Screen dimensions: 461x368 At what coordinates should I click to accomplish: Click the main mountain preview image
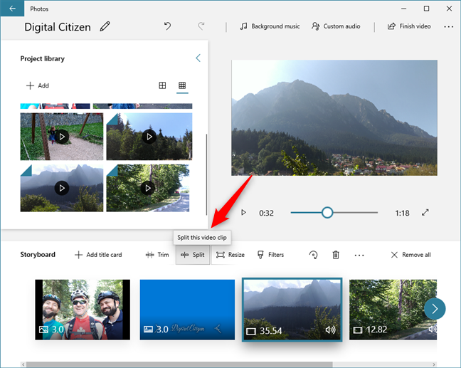[x=334, y=117]
